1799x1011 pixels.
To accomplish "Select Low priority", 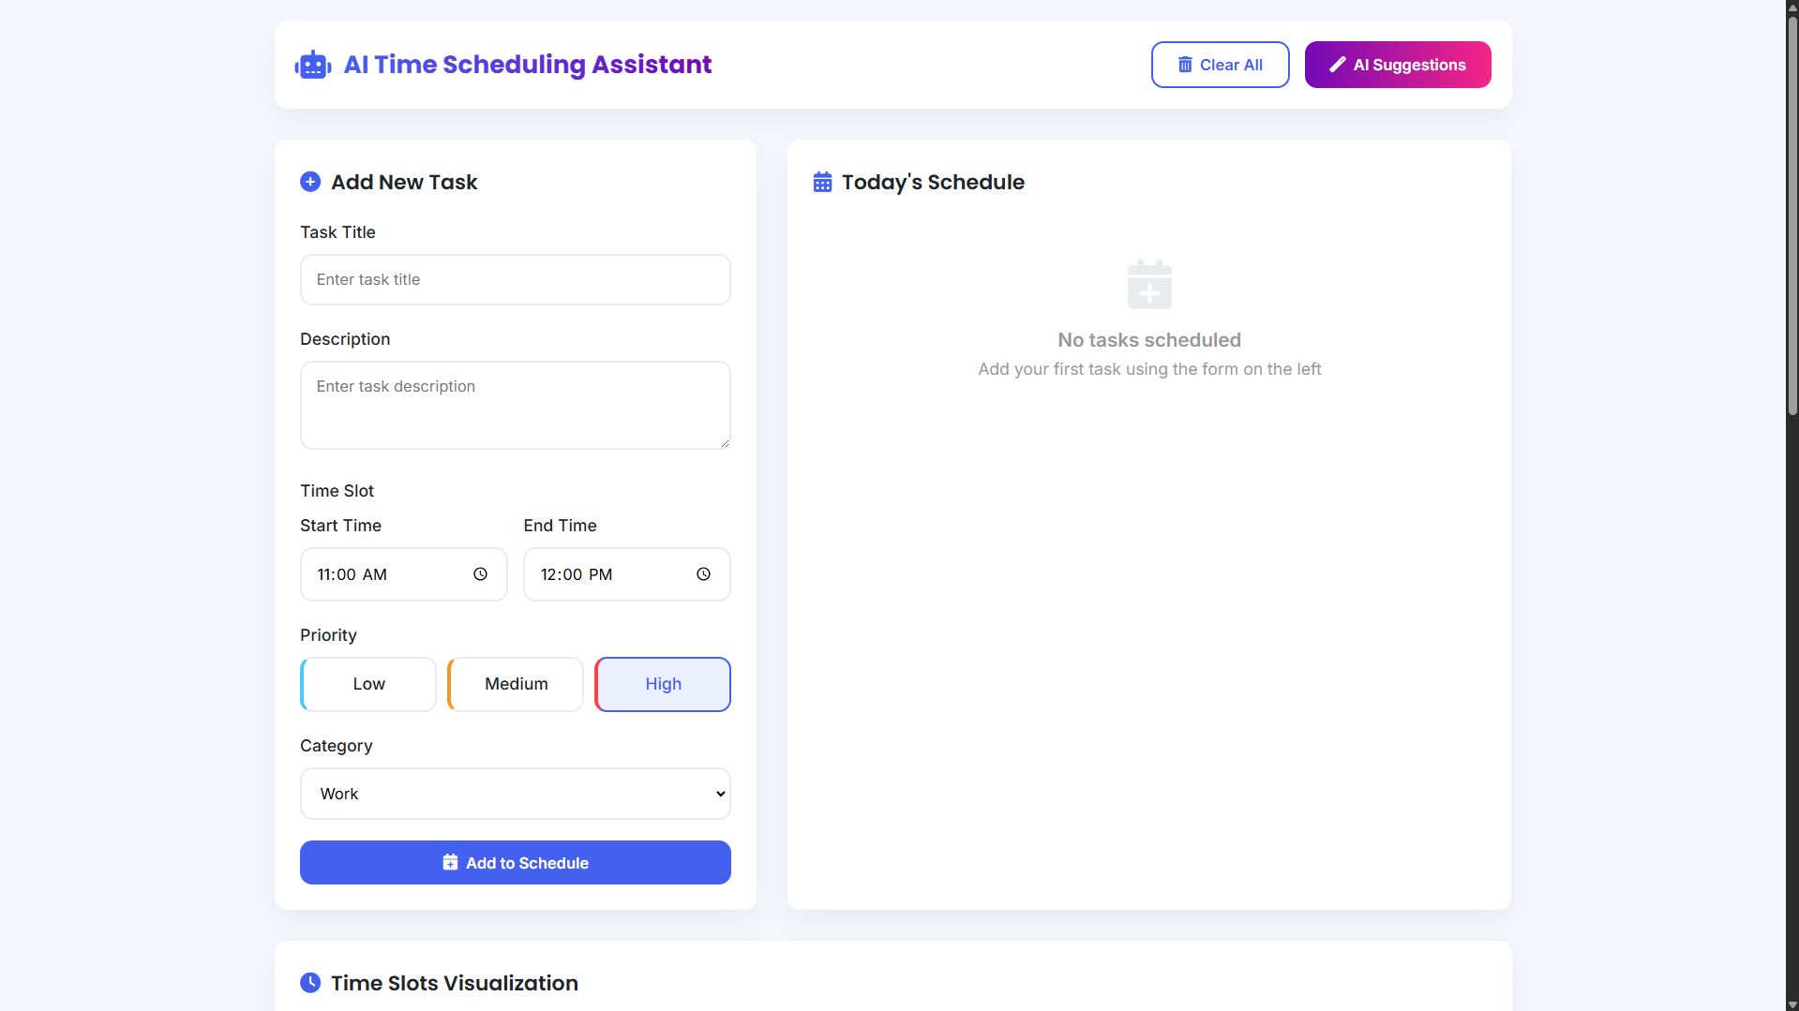I will coord(368,684).
